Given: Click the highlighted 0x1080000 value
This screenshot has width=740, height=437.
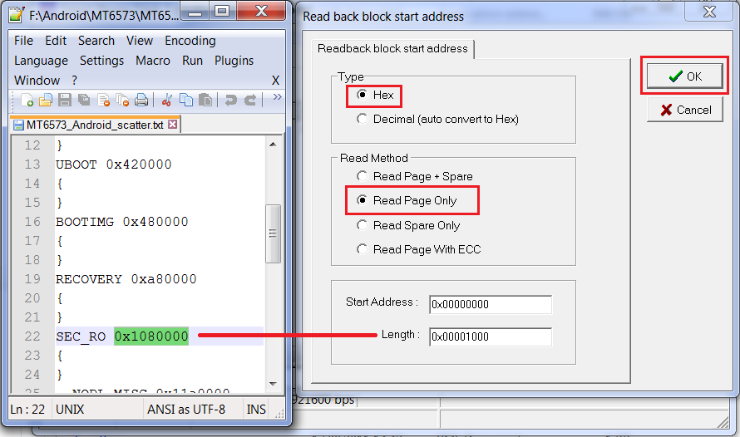Looking at the screenshot, I should (151, 336).
